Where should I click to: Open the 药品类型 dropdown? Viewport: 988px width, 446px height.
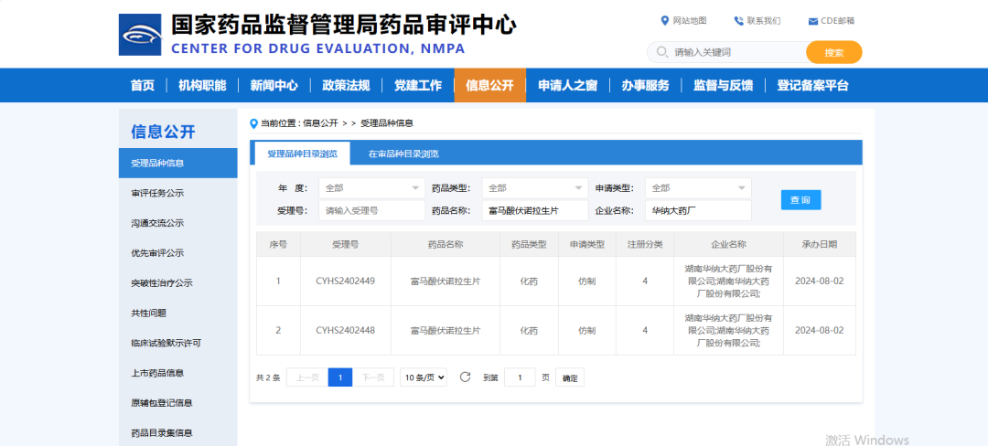534,188
